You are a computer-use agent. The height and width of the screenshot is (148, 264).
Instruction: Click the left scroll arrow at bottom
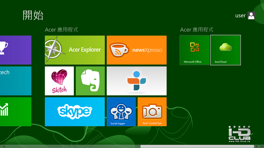point(4,146)
